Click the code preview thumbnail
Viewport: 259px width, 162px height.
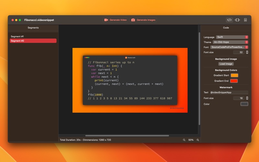130,80
